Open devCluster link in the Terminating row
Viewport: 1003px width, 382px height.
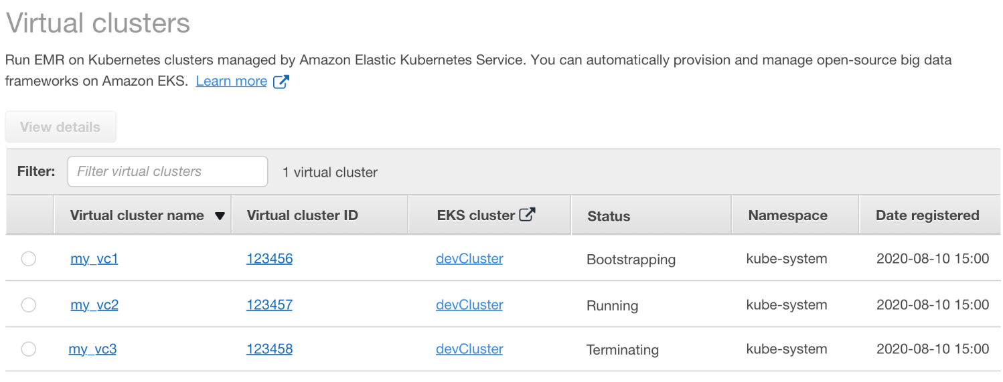(469, 349)
